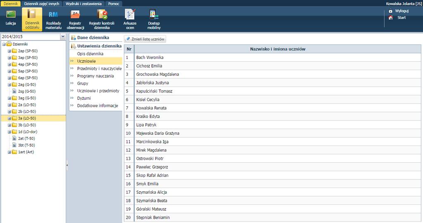This screenshot has height=223, width=423.
Task: Select student row Kapuściński Tomasz
Action: (273, 91)
